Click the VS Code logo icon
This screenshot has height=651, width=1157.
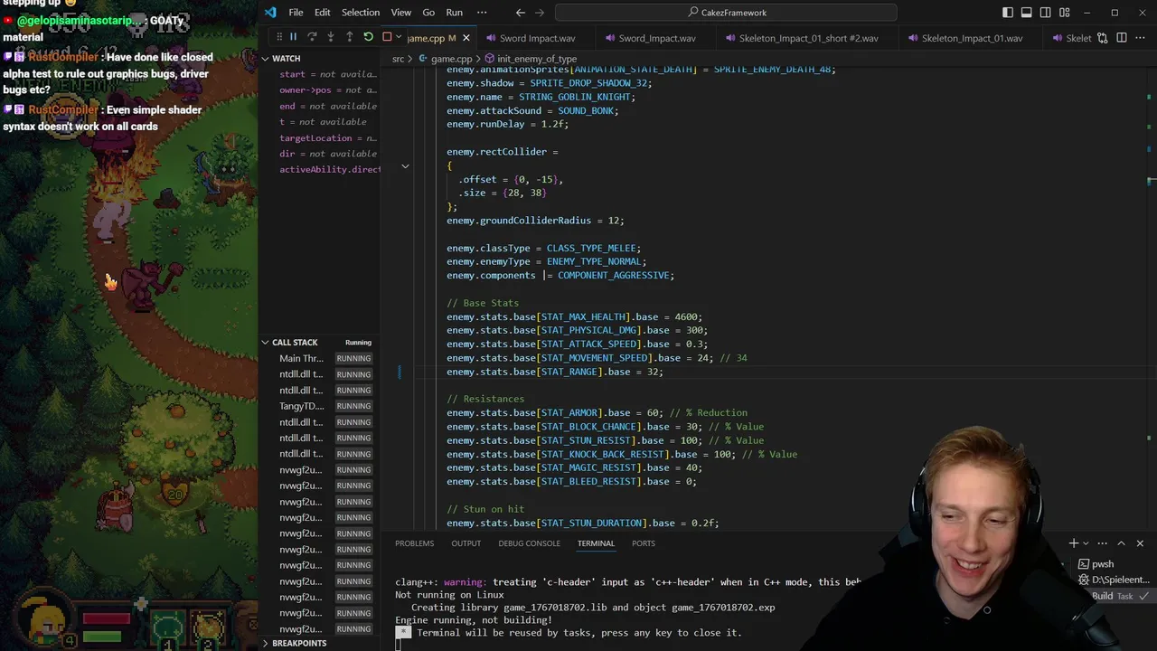coord(270,13)
